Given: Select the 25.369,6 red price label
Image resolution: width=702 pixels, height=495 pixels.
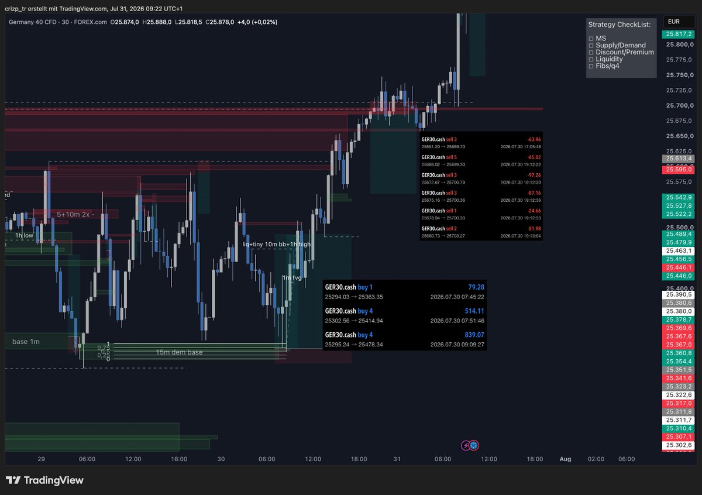Looking at the screenshot, I should point(677,328).
